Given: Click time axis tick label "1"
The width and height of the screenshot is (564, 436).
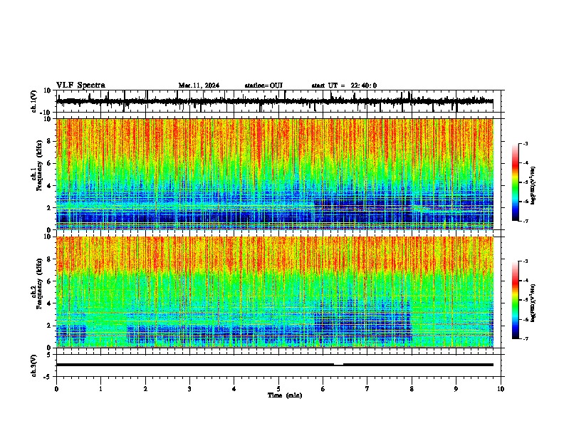Looking at the screenshot, I should pyautogui.click(x=100, y=389).
